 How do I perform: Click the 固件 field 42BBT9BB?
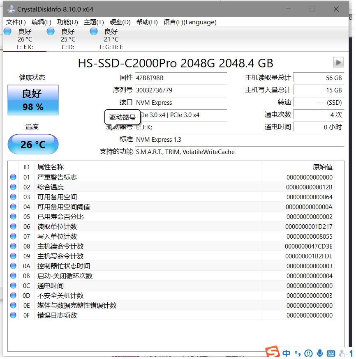tap(181, 78)
